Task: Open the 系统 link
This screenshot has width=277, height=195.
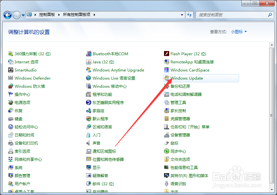Action: point(19,168)
